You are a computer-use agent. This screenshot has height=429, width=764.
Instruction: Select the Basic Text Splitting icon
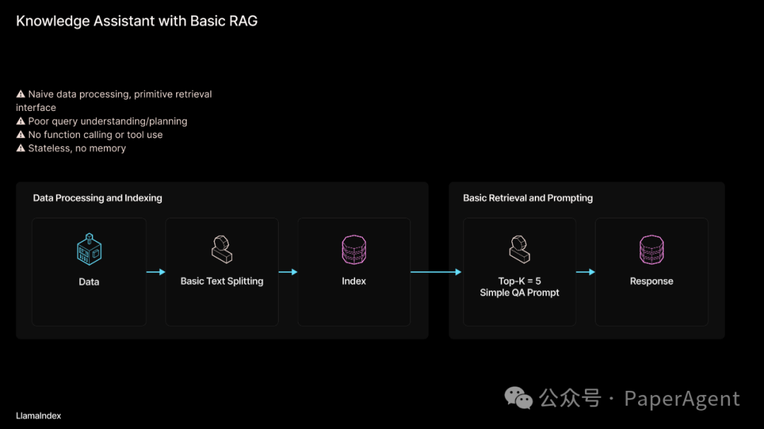[x=221, y=249]
